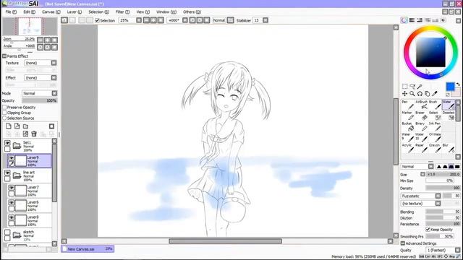Select the Pen tool

(x=407, y=105)
